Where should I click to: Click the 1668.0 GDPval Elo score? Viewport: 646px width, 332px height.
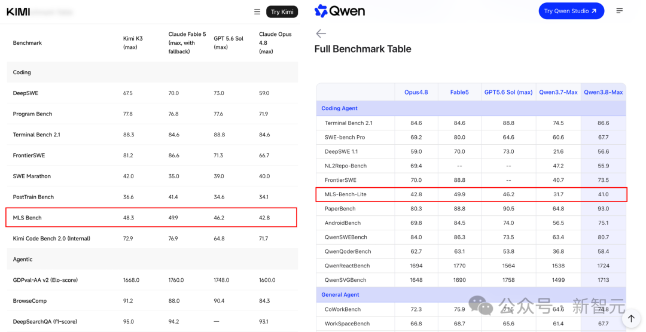pyautogui.click(x=131, y=280)
